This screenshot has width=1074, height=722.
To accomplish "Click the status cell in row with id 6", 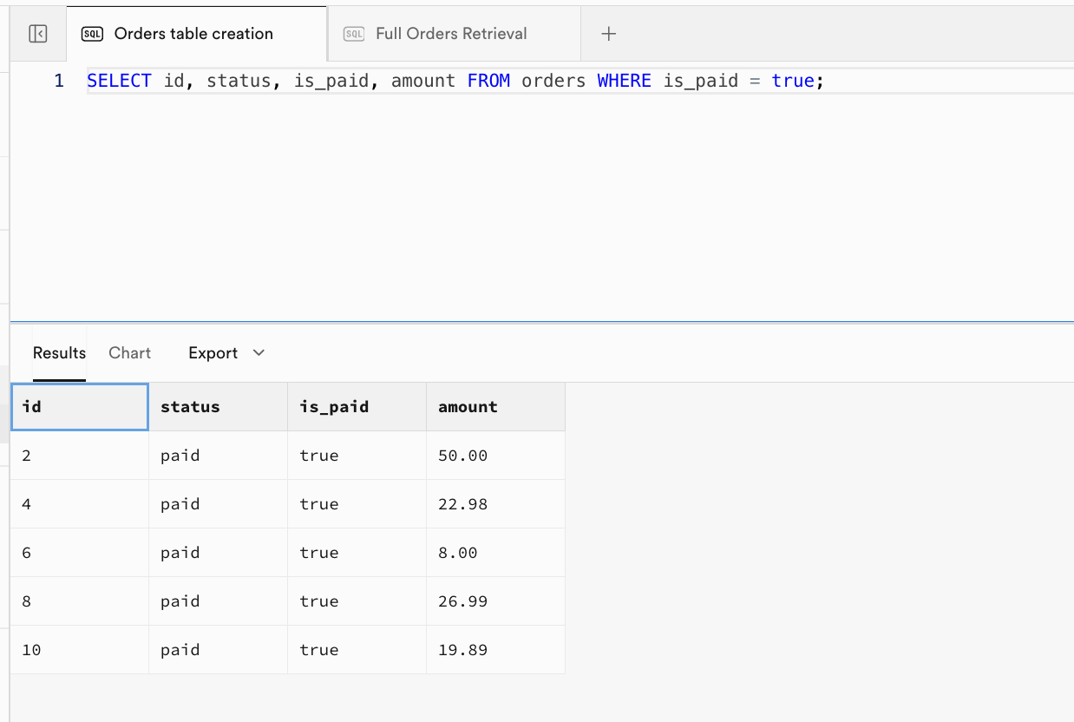I will (218, 553).
